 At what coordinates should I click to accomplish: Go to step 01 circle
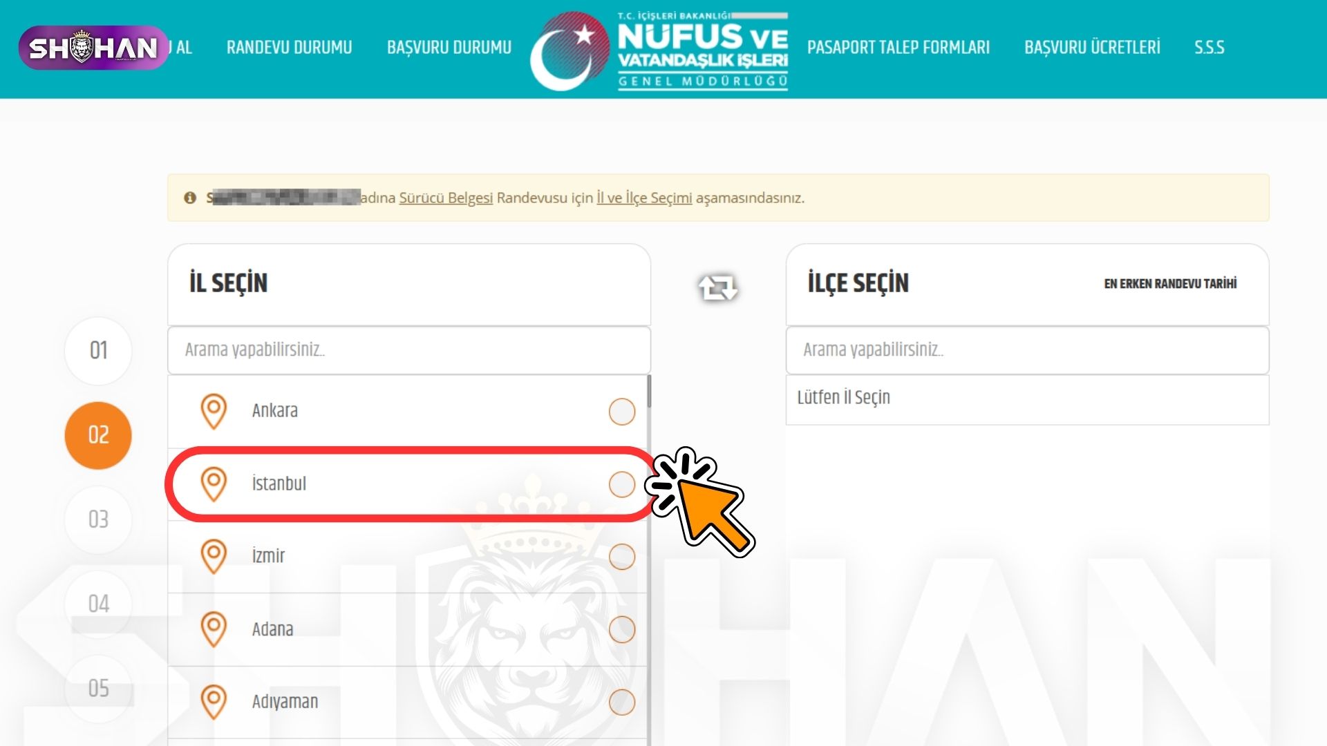[98, 350]
